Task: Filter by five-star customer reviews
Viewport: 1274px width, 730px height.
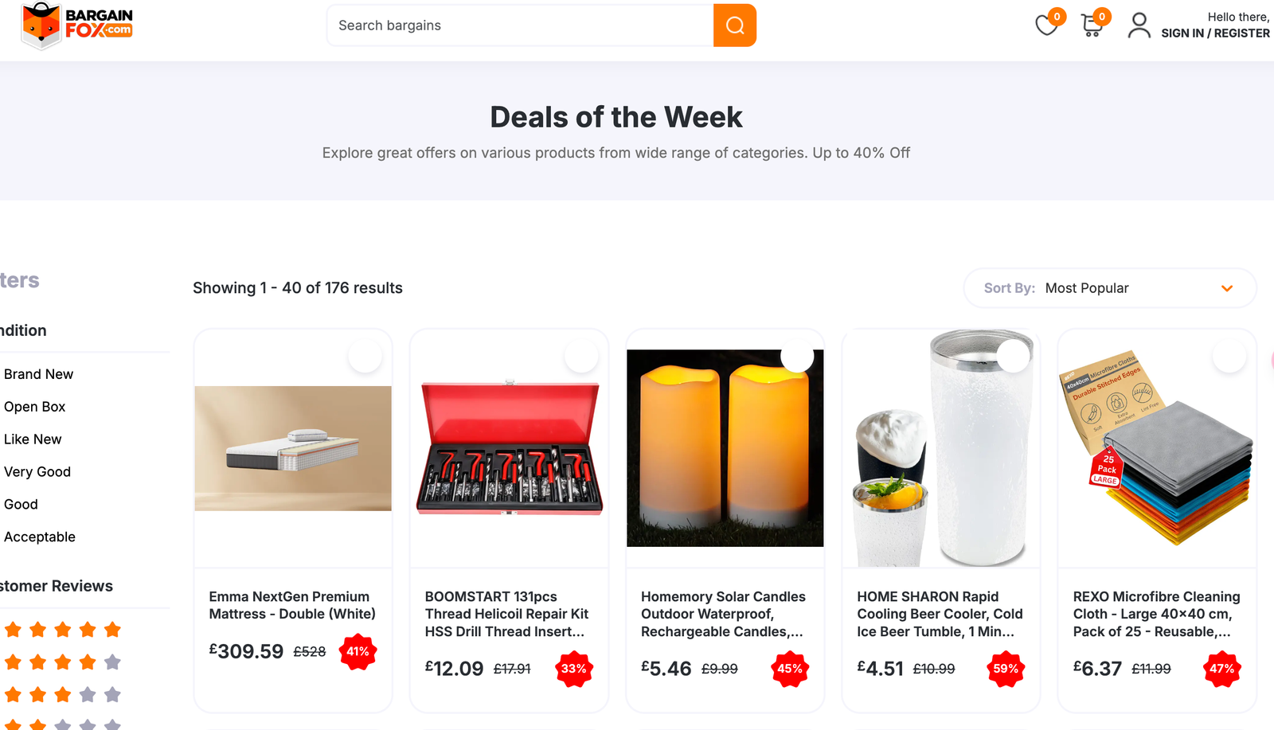Action: 62,630
